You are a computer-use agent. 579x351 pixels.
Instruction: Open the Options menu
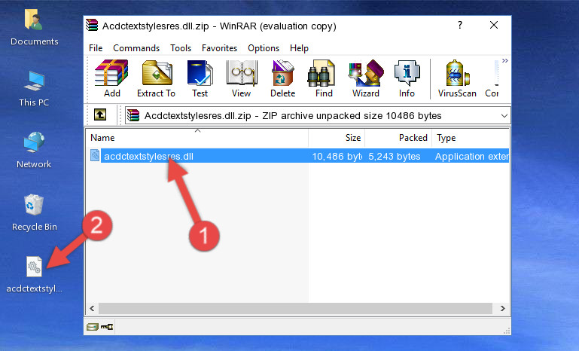(x=264, y=48)
